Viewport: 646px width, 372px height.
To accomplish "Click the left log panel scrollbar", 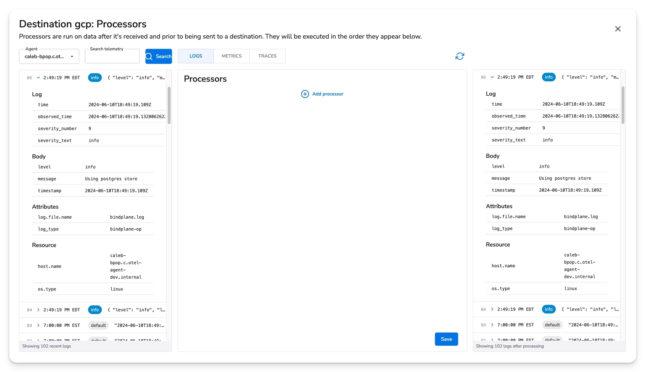I will coord(169,105).
